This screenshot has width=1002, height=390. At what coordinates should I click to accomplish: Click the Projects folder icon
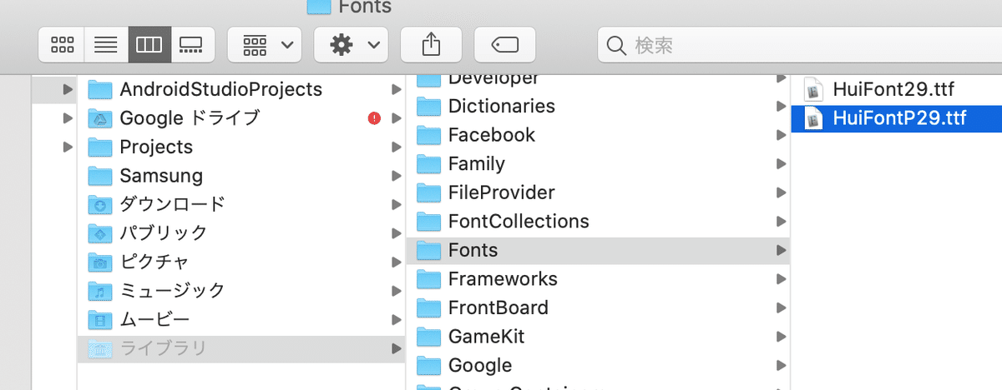point(100,147)
